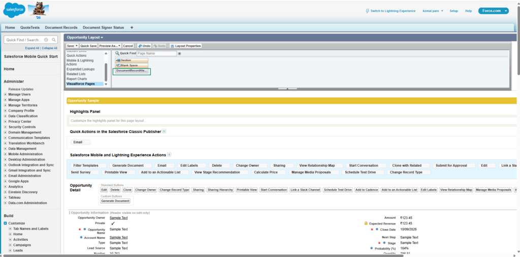
Task: Select Expanded Lookups in palette categories
Action: 81,69
